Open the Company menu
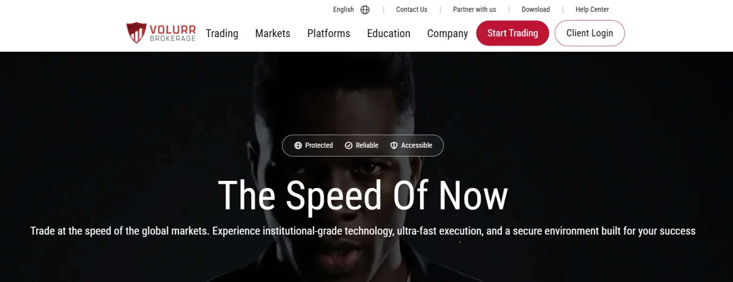Screen dimensions: 733x282 447,33
